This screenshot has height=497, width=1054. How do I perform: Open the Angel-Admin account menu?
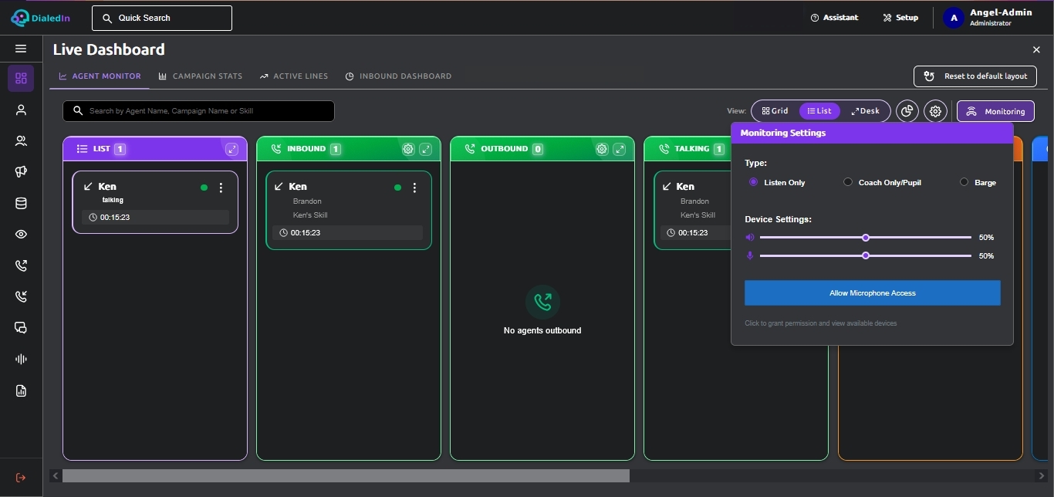(x=988, y=17)
